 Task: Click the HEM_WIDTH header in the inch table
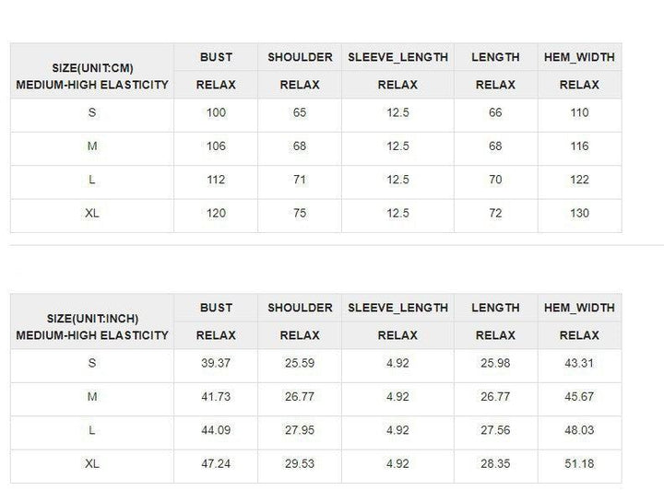pyautogui.click(x=579, y=308)
